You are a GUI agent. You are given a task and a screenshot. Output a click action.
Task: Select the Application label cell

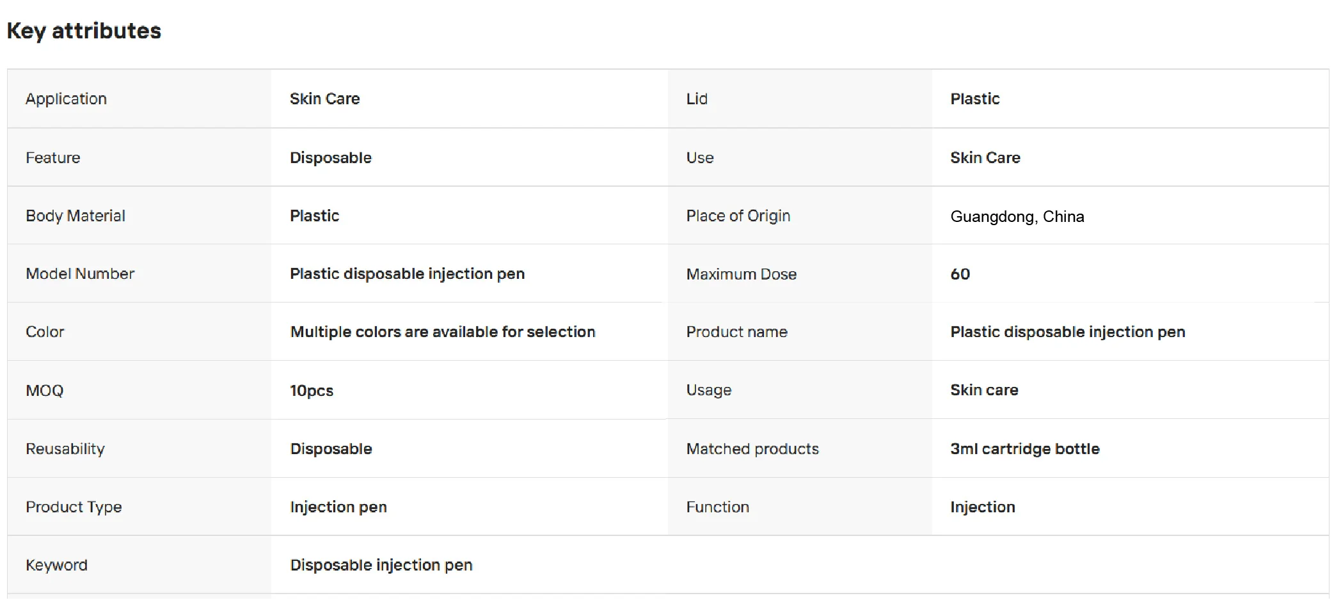[x=139, y=98]
